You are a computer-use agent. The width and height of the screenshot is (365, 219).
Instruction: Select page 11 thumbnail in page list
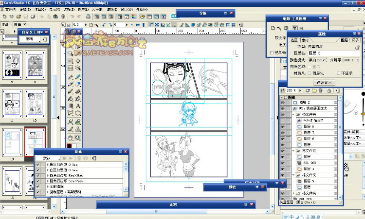coord(12,104)
